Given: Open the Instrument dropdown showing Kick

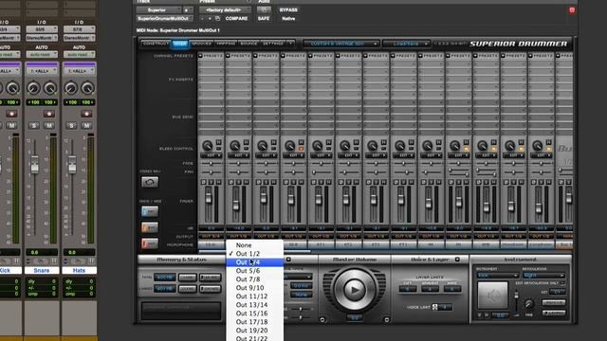Looking at the screenshot, I should tap(497, 276).
